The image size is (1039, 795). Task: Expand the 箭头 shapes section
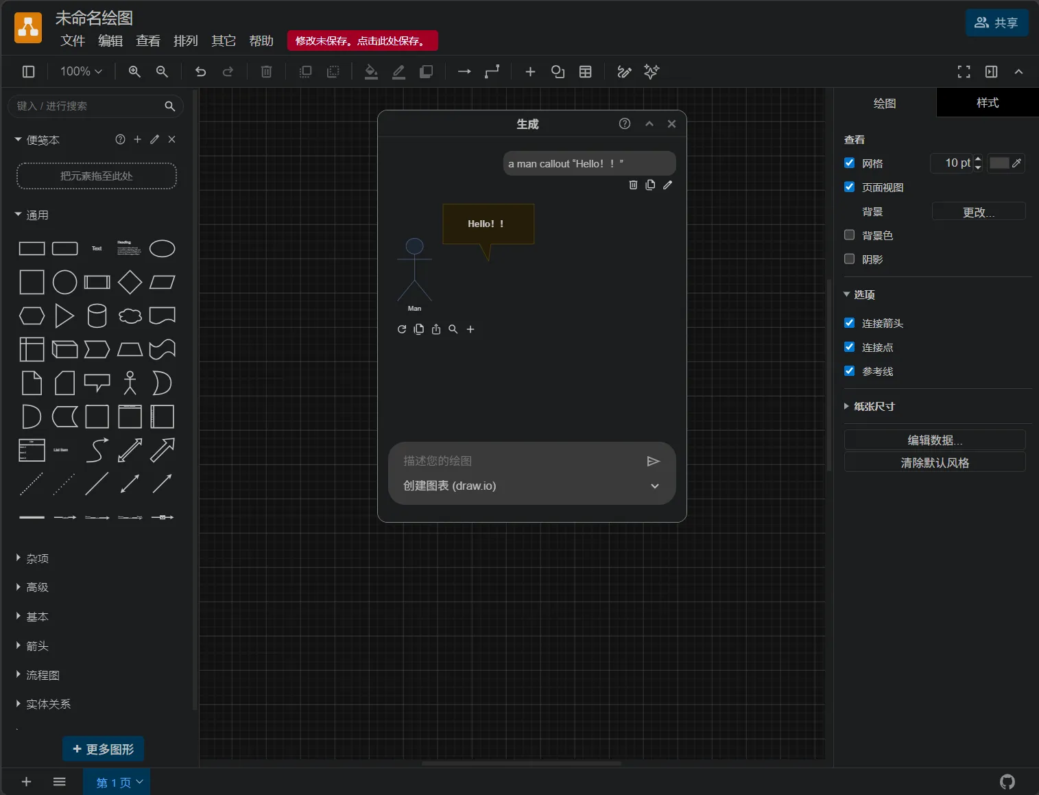click(32, 646)
